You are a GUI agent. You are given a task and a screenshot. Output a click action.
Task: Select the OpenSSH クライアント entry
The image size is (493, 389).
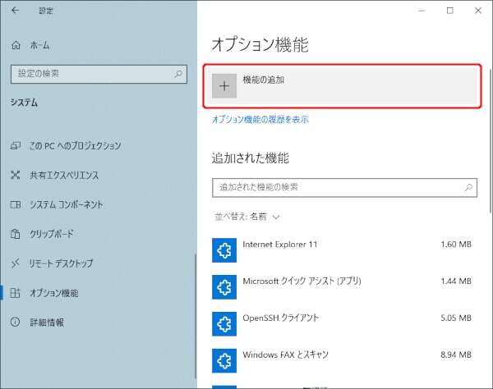pos(343,324)
